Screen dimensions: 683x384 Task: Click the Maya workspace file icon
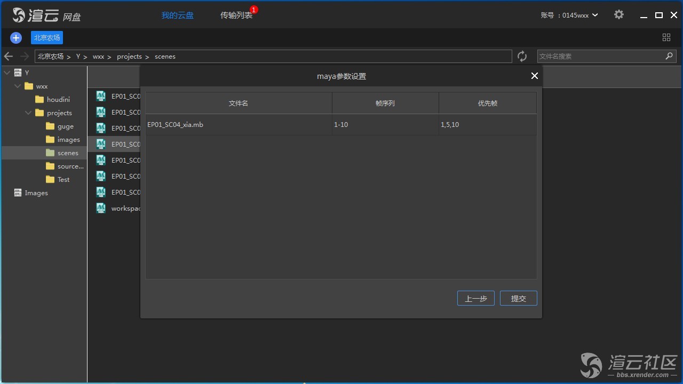(100, 208)
